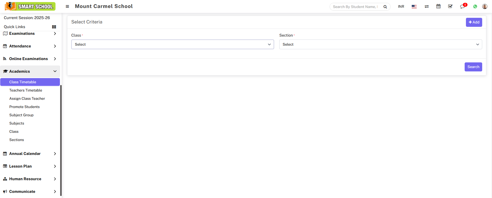Expand the Human Resource menu
The image size is (492, 198).
click(x=30, y=179)
